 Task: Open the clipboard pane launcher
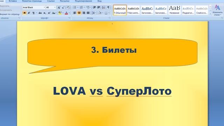click(x=19, y=18)
